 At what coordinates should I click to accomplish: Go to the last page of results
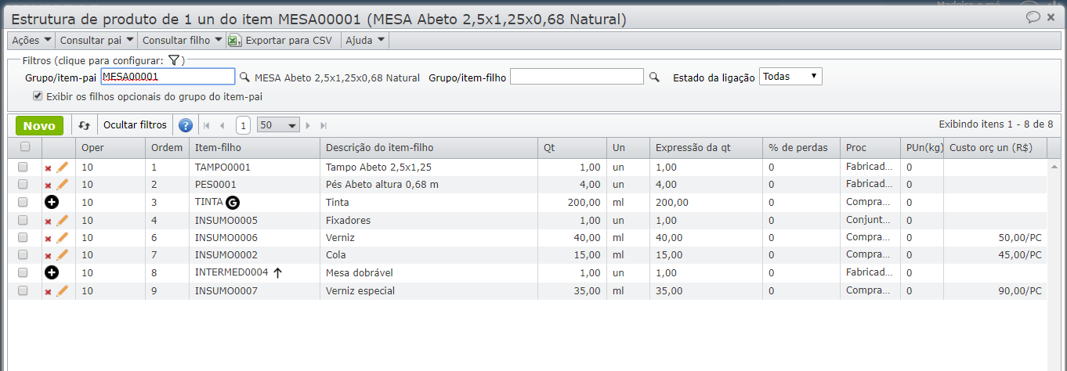point(324,125)
